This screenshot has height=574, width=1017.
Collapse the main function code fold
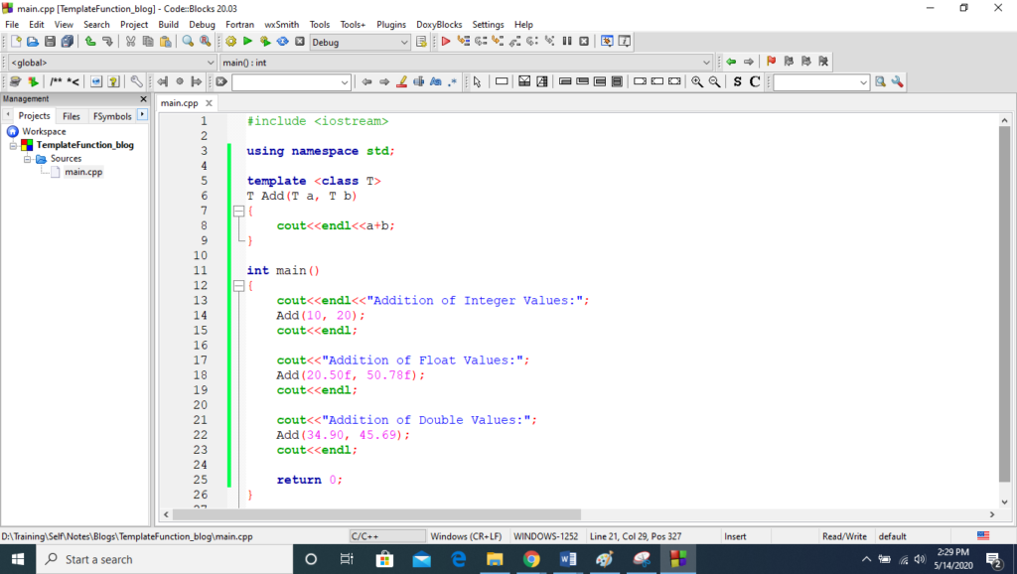click(x=235, y=285)
